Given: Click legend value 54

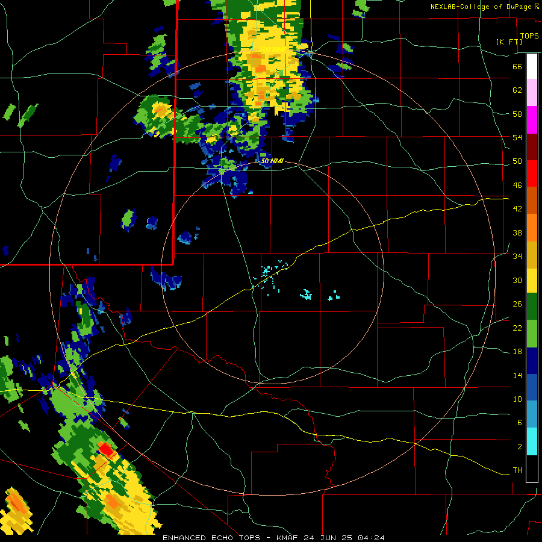Looking at the screenshot, I should (x=517, y=137).
